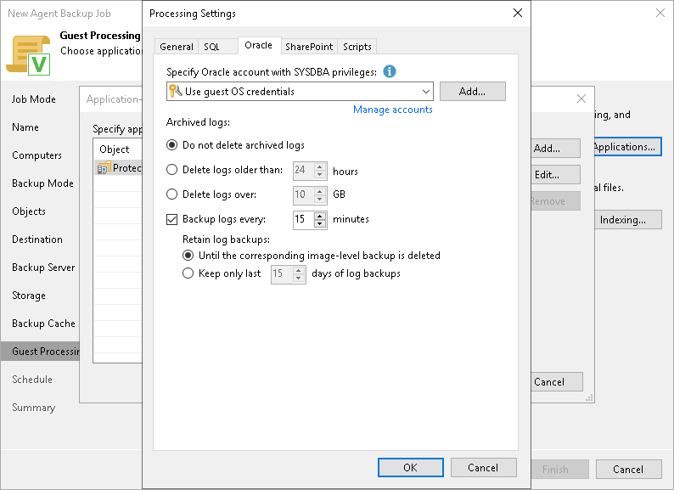Viewport: 674px width, 490px height.
Task: Uncheck Backup logs every checkbox
Action: (172, 219)
